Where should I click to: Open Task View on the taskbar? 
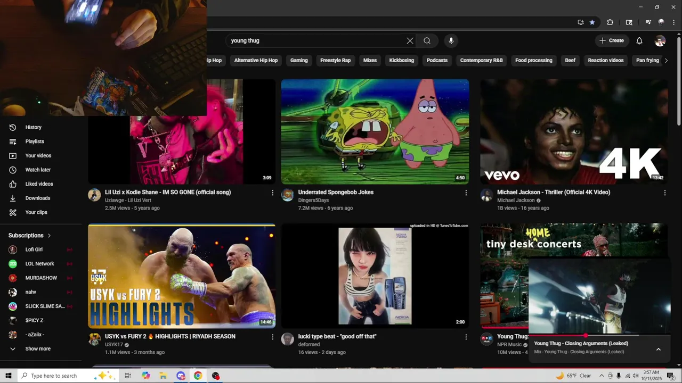pyautogui.click(x=128, y=376)
